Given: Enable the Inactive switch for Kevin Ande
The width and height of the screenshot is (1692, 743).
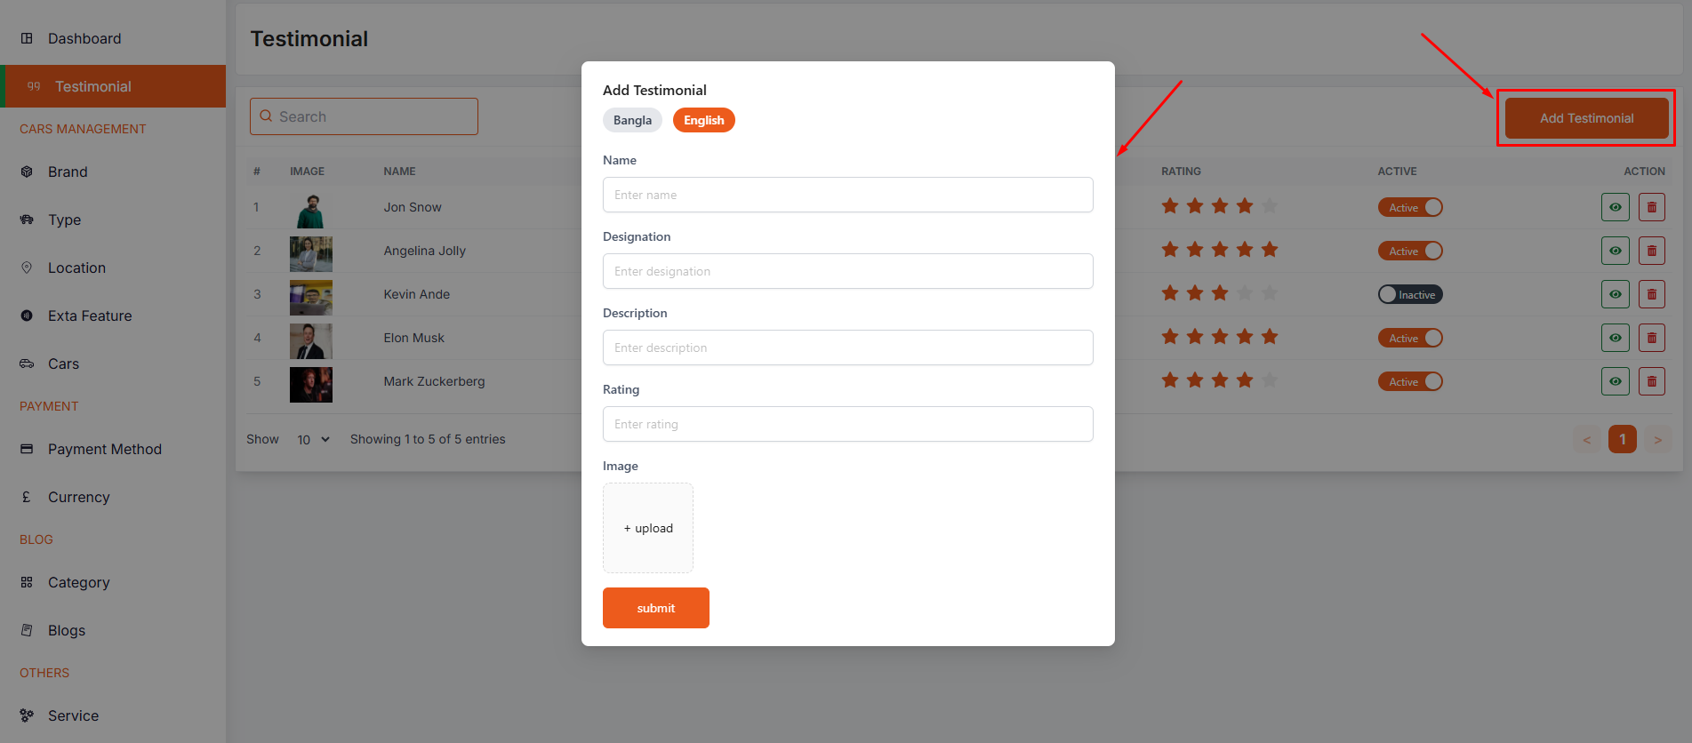Looking at the screenshot, I should pyautogui.click(x=1409, y=294).
